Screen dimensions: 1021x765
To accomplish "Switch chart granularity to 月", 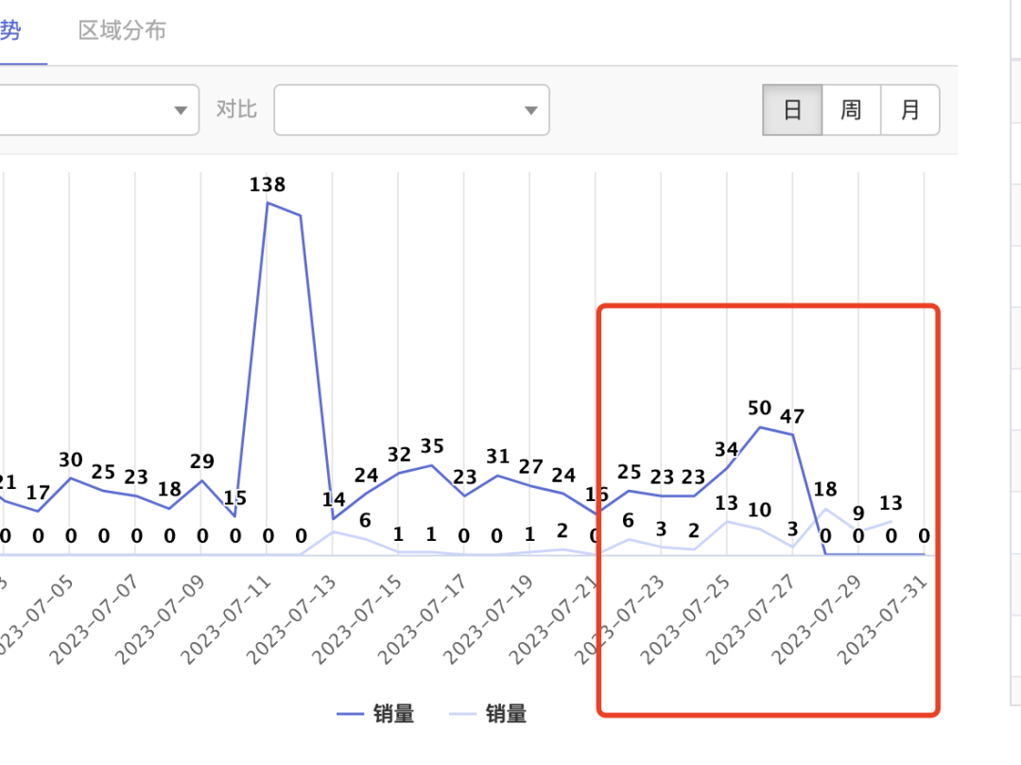I will (909, 111).
